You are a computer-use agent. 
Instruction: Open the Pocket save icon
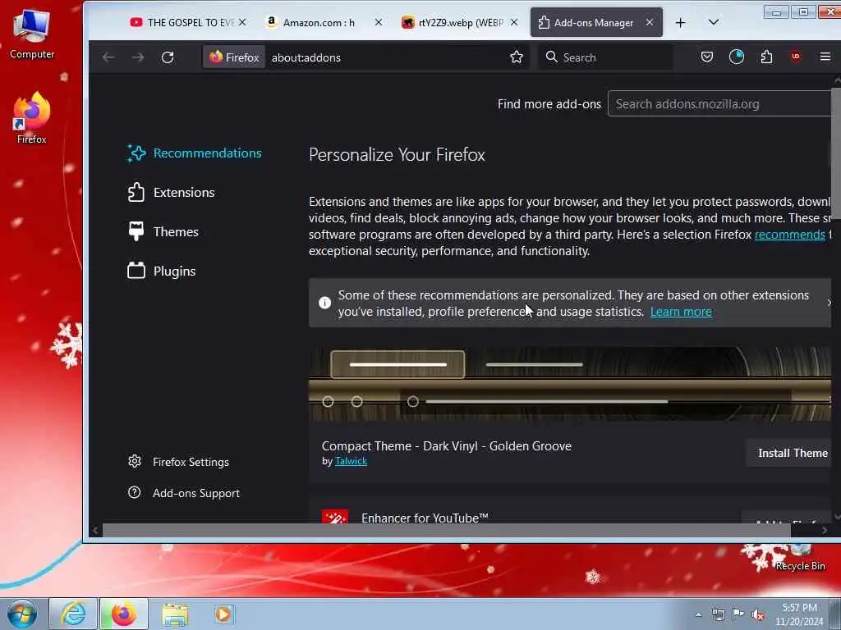pos(707,57)
